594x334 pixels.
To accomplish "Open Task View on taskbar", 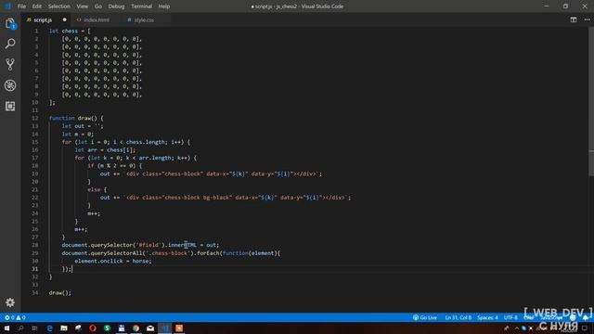I will point(35,328).
